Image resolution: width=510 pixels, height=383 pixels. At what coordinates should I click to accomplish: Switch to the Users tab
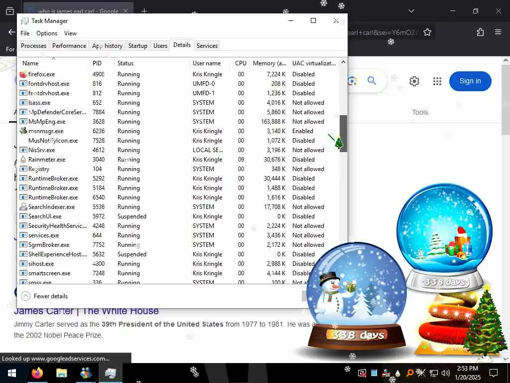[x=160, y=45]
